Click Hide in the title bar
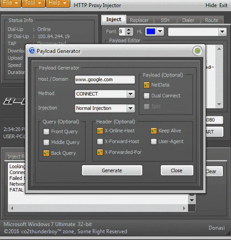This screenshot has width=231, height=240. 211,5
